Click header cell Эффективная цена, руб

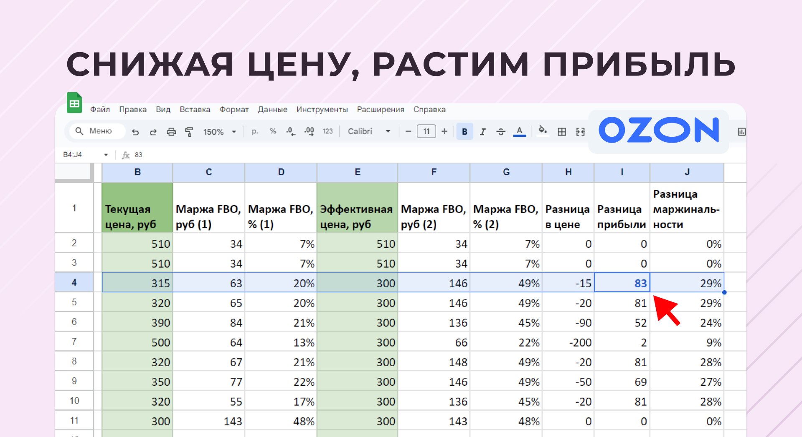[x=358, y=208]
